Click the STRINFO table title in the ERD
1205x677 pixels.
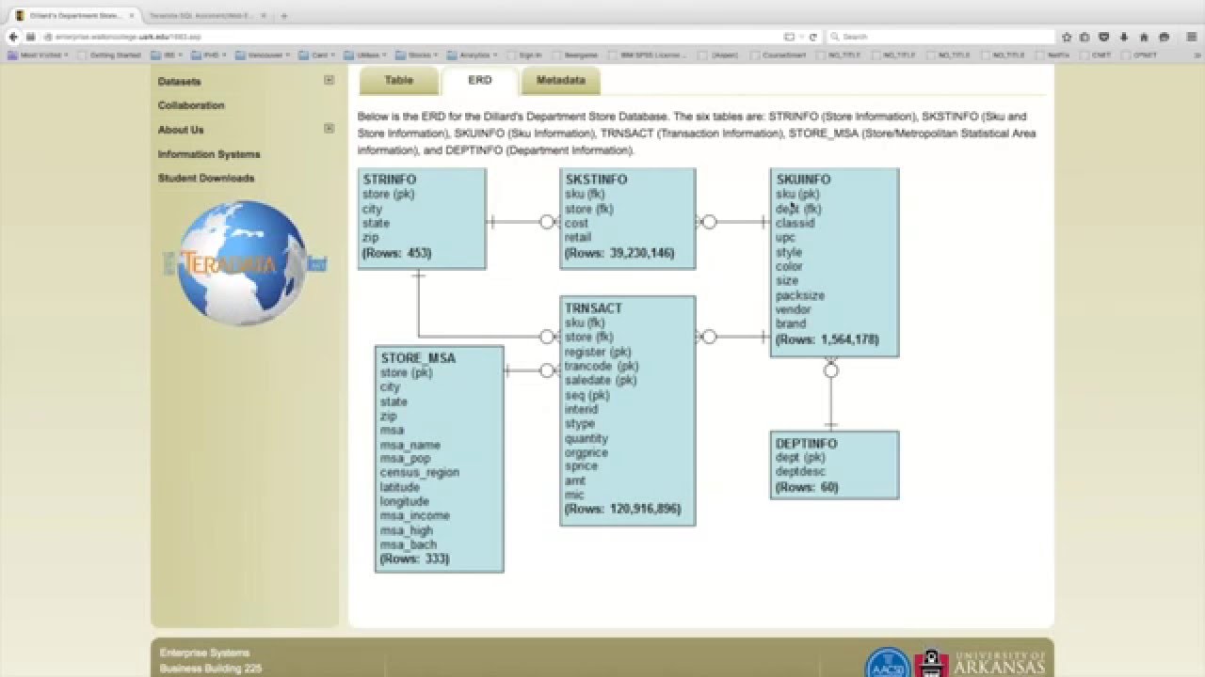(x=389, y=180)
